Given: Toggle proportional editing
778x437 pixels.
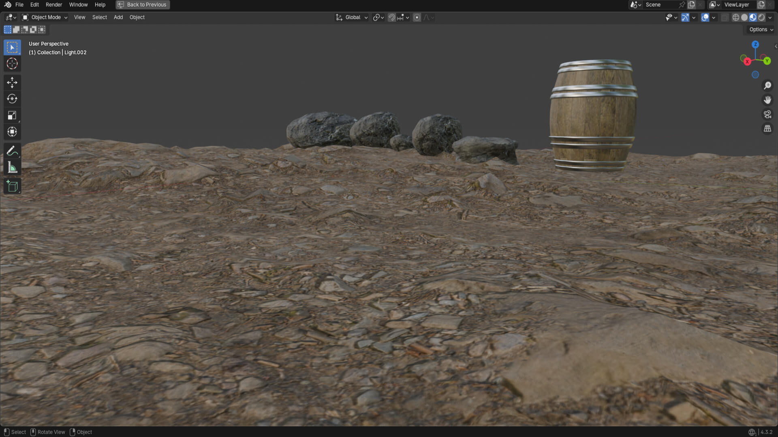Looking at the screenshot, I should click(x=417, y=17).
